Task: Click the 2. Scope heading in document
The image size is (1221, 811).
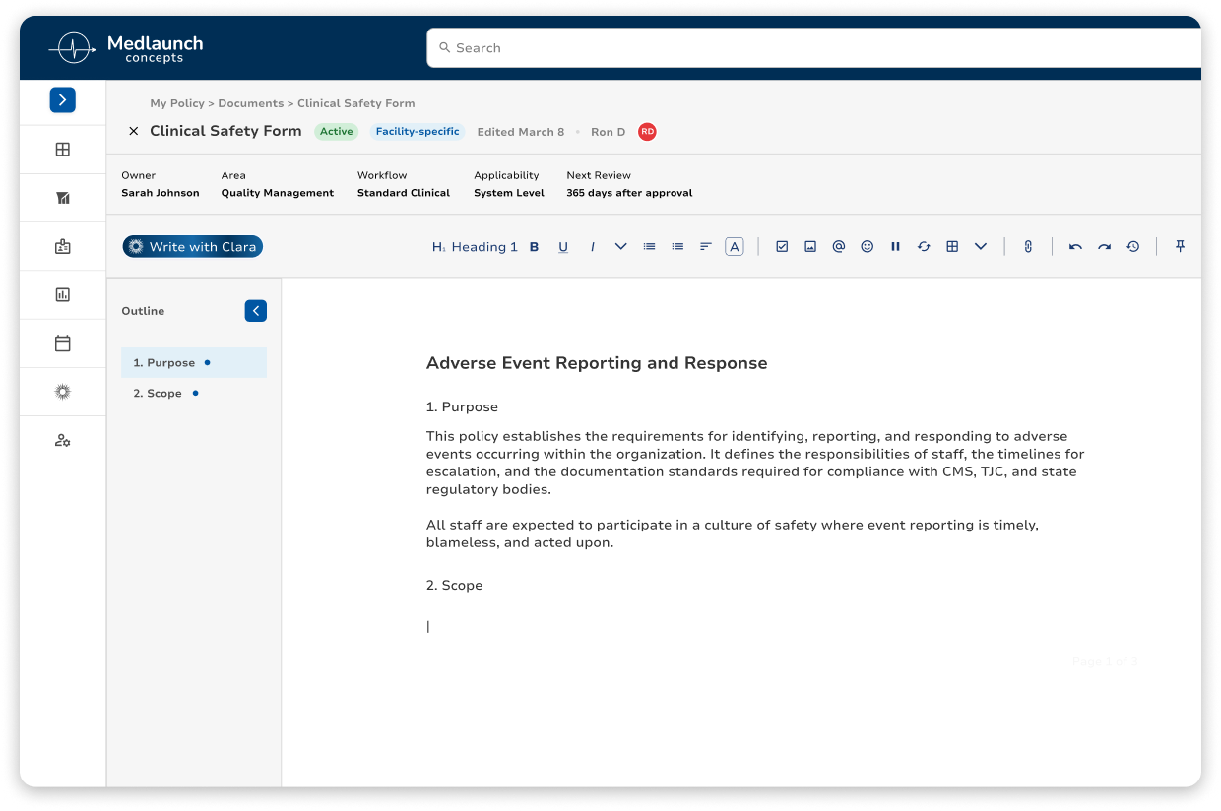Action: click(x=454, y=586)
